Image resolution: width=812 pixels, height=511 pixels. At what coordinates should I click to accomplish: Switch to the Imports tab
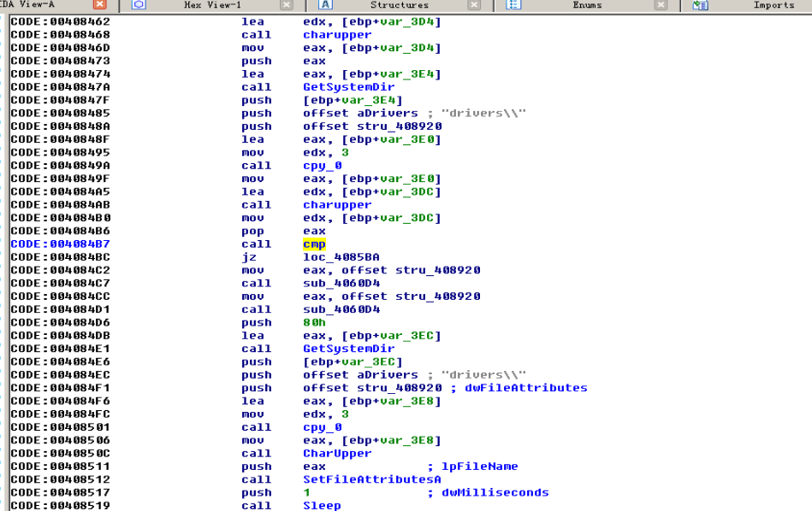(x=773, y=5)
